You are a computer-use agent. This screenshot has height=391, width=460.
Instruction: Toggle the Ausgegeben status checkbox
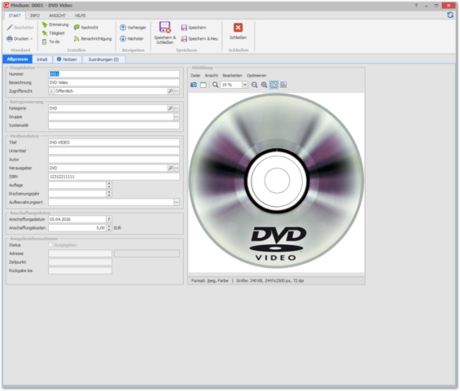[50, 245]
